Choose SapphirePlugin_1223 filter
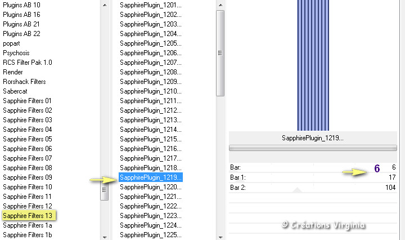The height and width of the screenshot is (240, 405). 151,215
